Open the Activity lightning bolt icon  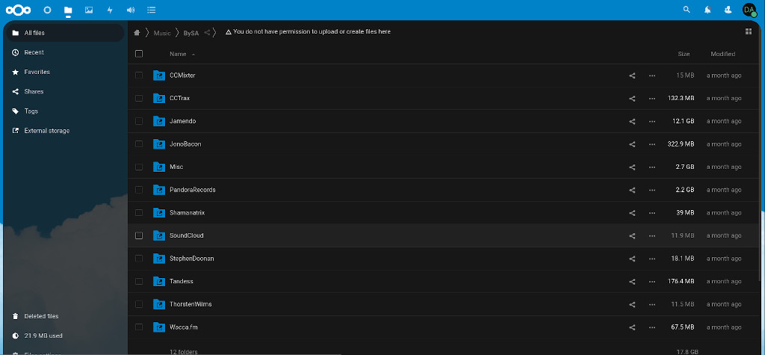tap(110, 10)
